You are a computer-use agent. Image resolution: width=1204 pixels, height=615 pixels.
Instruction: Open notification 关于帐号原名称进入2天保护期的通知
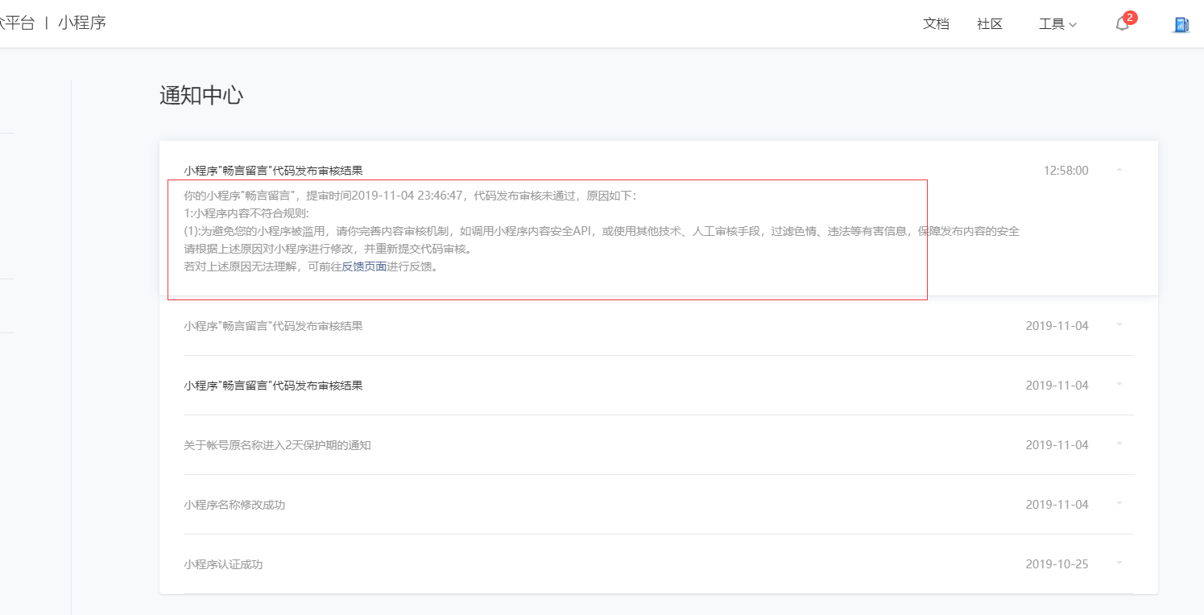tap(277, 445)
